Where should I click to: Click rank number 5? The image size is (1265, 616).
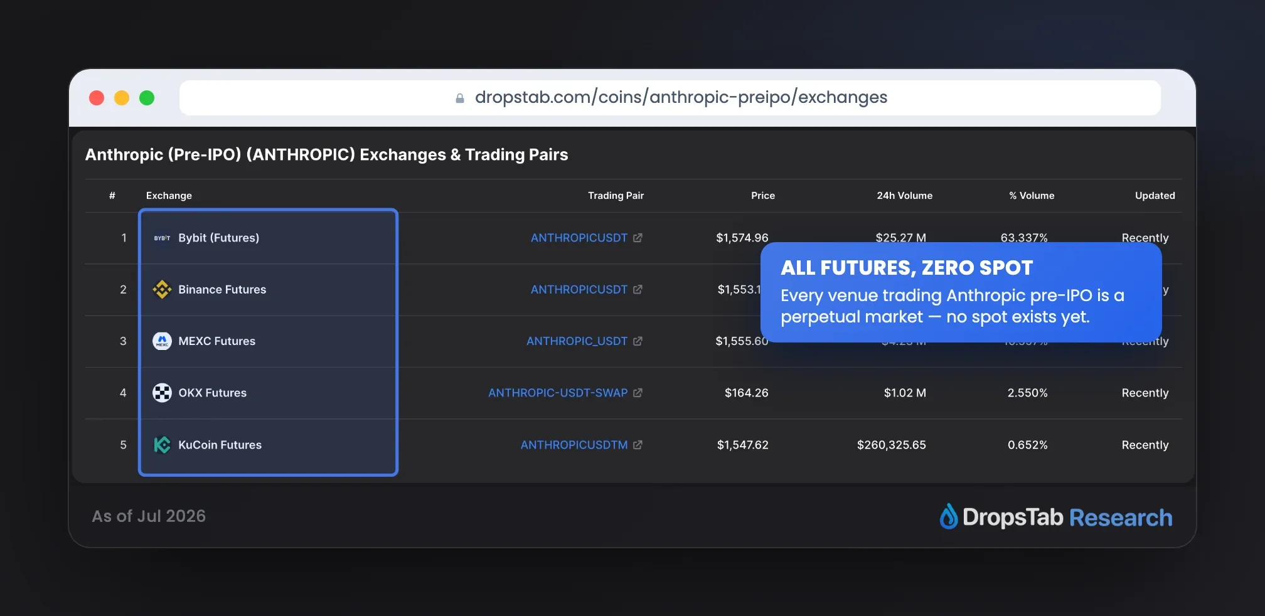pyautogui.click(x=123, y=445)
